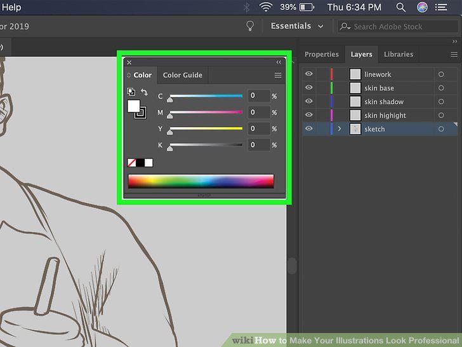The image size is (462, 347).
Task: Pick a color from the spectrum bar
Action: coord(201,181)
